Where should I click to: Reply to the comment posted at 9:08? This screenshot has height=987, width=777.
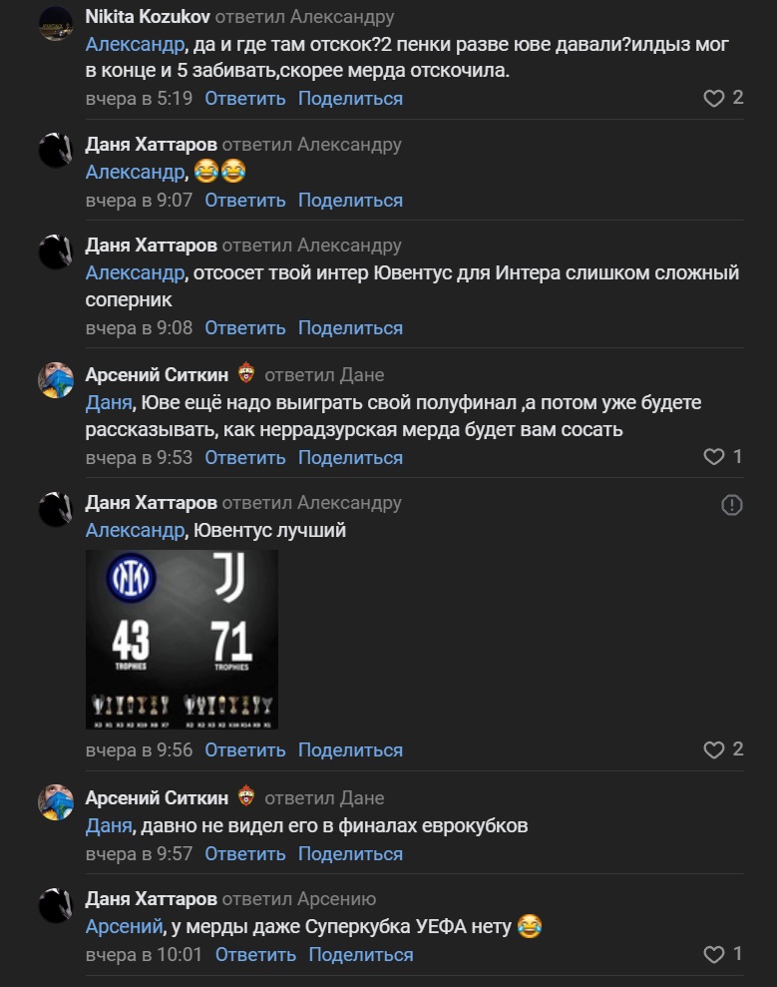[245, 328]
